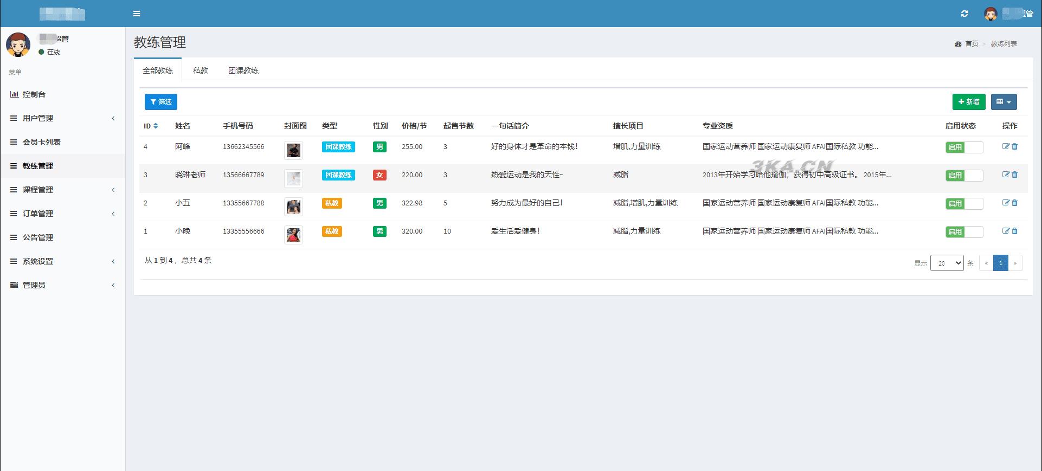The width and height of the screenshot is (1042, 471).
Task: Expand the 用户管理 sidebar menu
Action: coord(38,118)
